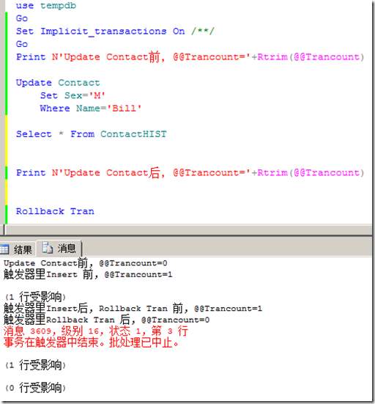Click the '@@Trancount=0' first output line
Image resolution: width=375 pixels, height=404 pixels.
86,263
